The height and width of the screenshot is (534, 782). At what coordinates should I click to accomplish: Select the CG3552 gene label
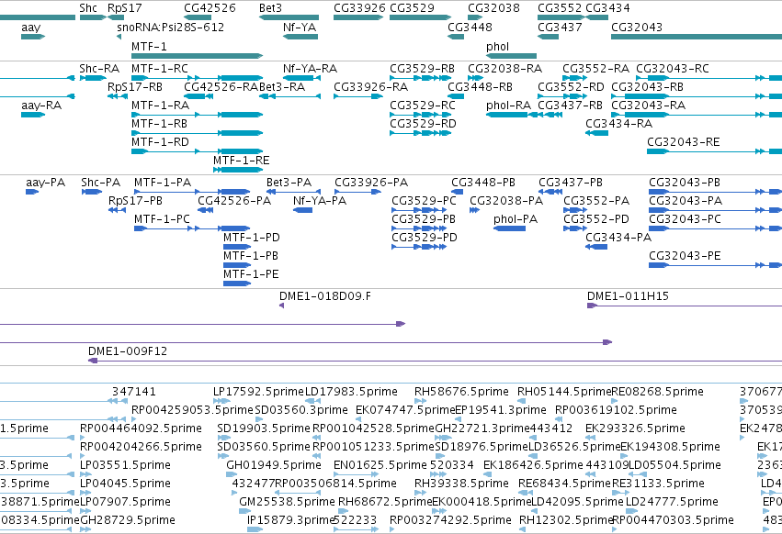pos(560,8)
